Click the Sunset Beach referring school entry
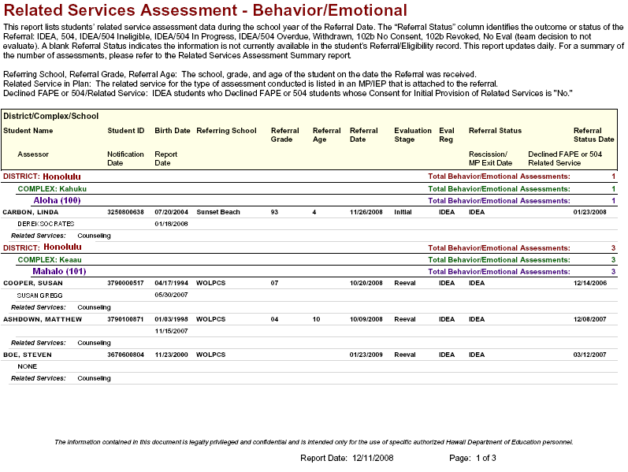Viewport: 628px width, 472px height. tap(218, 212)
